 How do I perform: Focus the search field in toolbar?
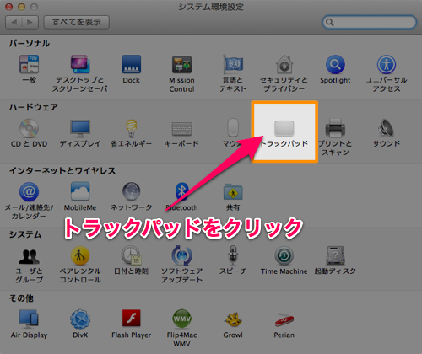point(369,22)
